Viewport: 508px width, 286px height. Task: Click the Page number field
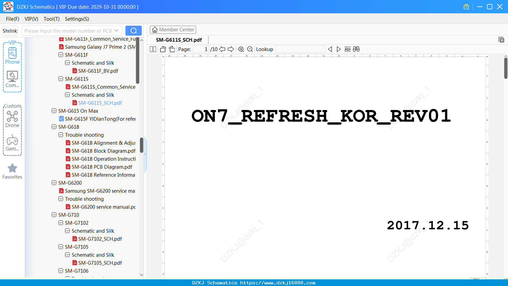[201, 49]
